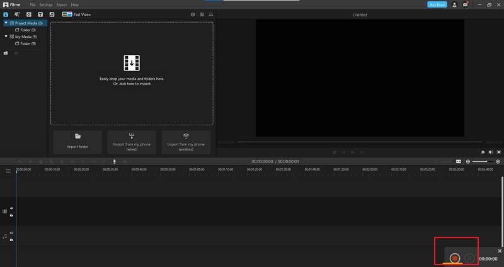Click the Buy Now button

point(437,4)
